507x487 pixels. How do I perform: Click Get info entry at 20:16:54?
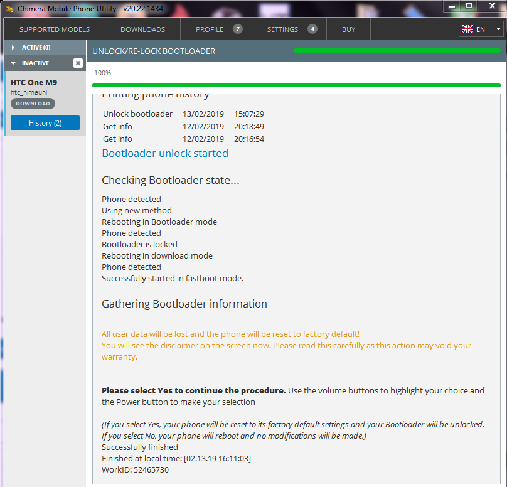click(x=183, y=139)
